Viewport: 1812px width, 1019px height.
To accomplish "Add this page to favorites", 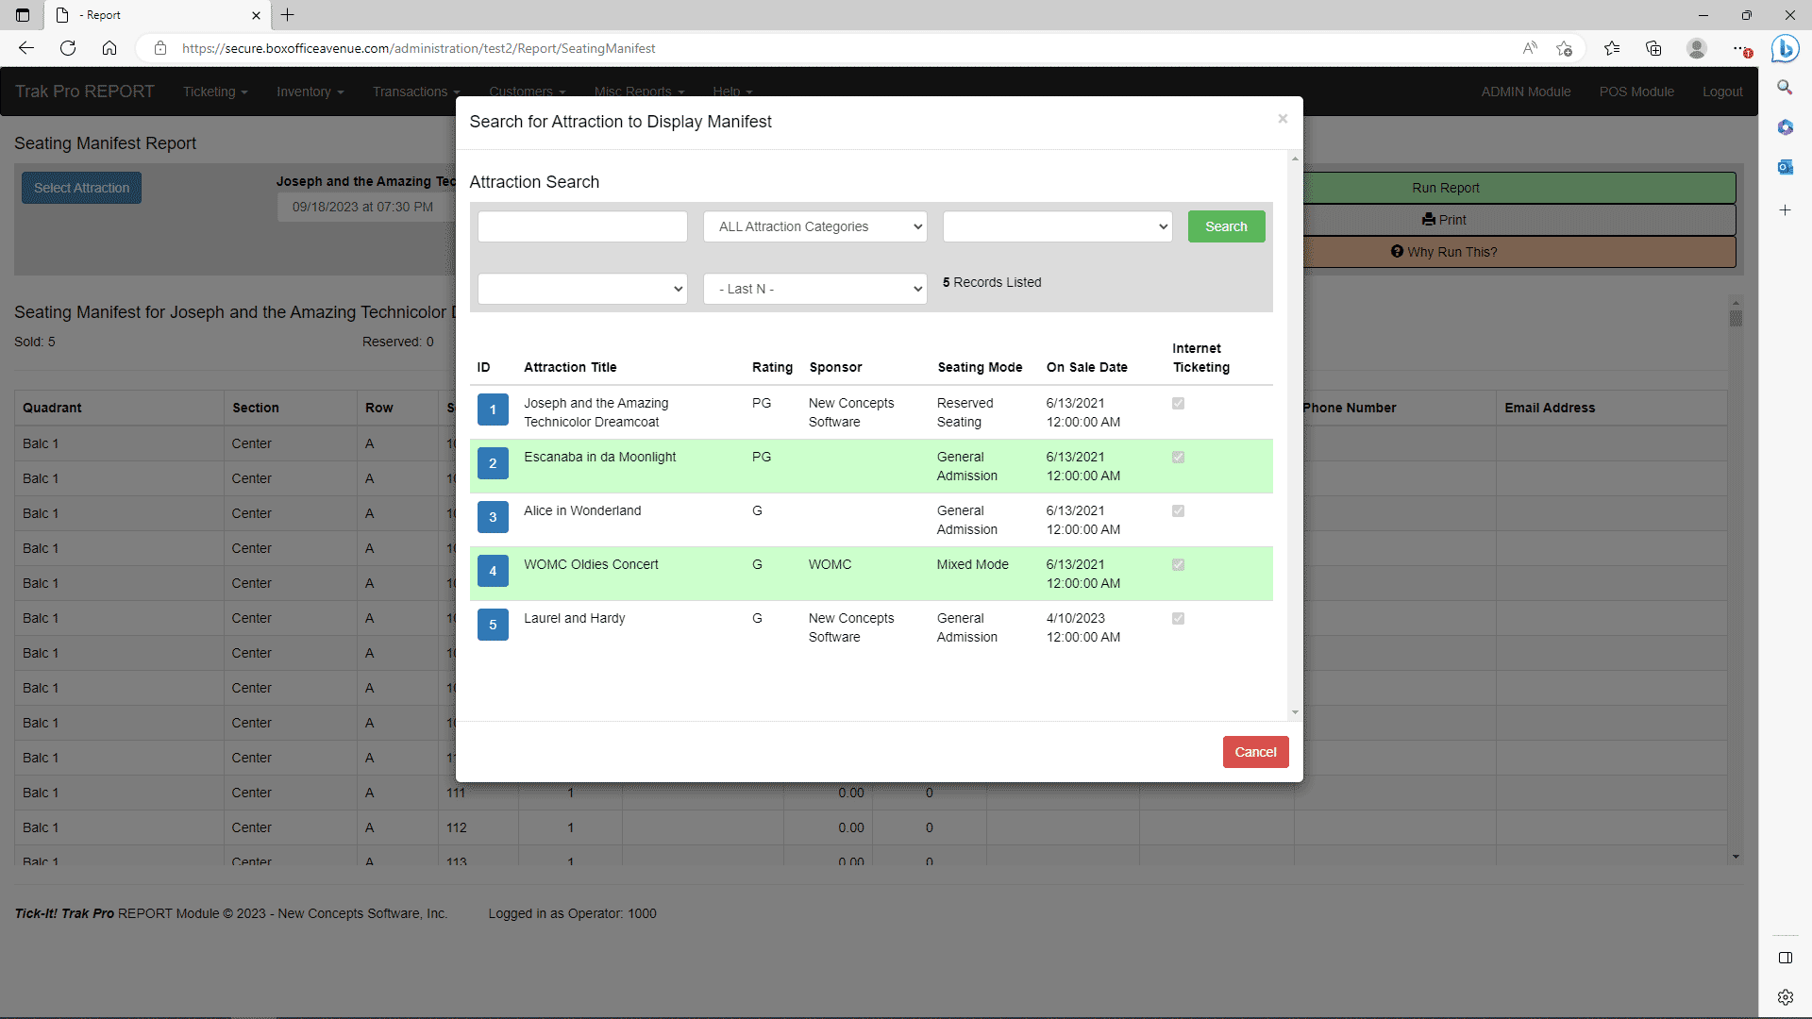I will point(1565,48).
